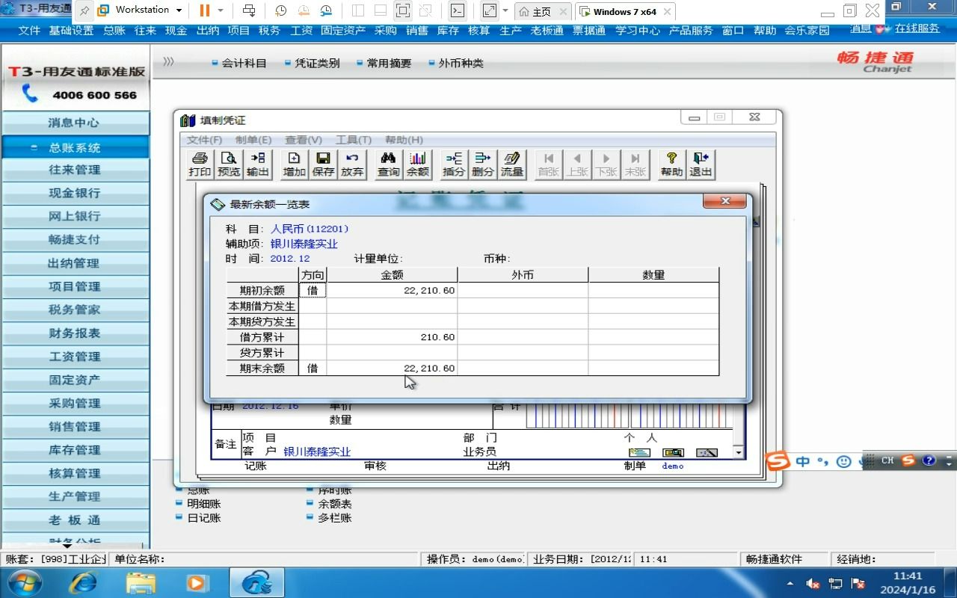Image resolution: width=957 pixels, height=598 pixels.
Task: Open print preview via the 预览 icon
Action: click(228, 164)
